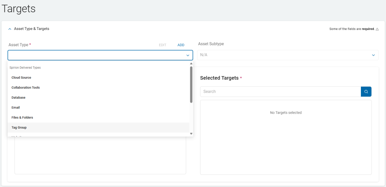Screen dimensions: 386x187
Task: Open the Asset Subtype N/A dropdown
Action: (288, 55)
